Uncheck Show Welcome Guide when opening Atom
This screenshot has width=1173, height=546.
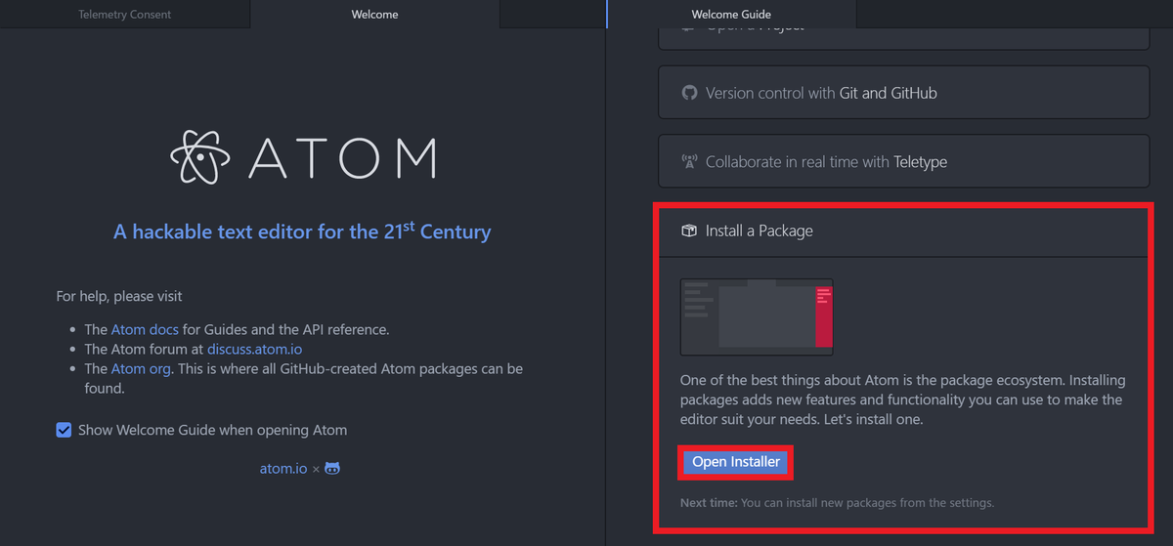tap(64, 430)
